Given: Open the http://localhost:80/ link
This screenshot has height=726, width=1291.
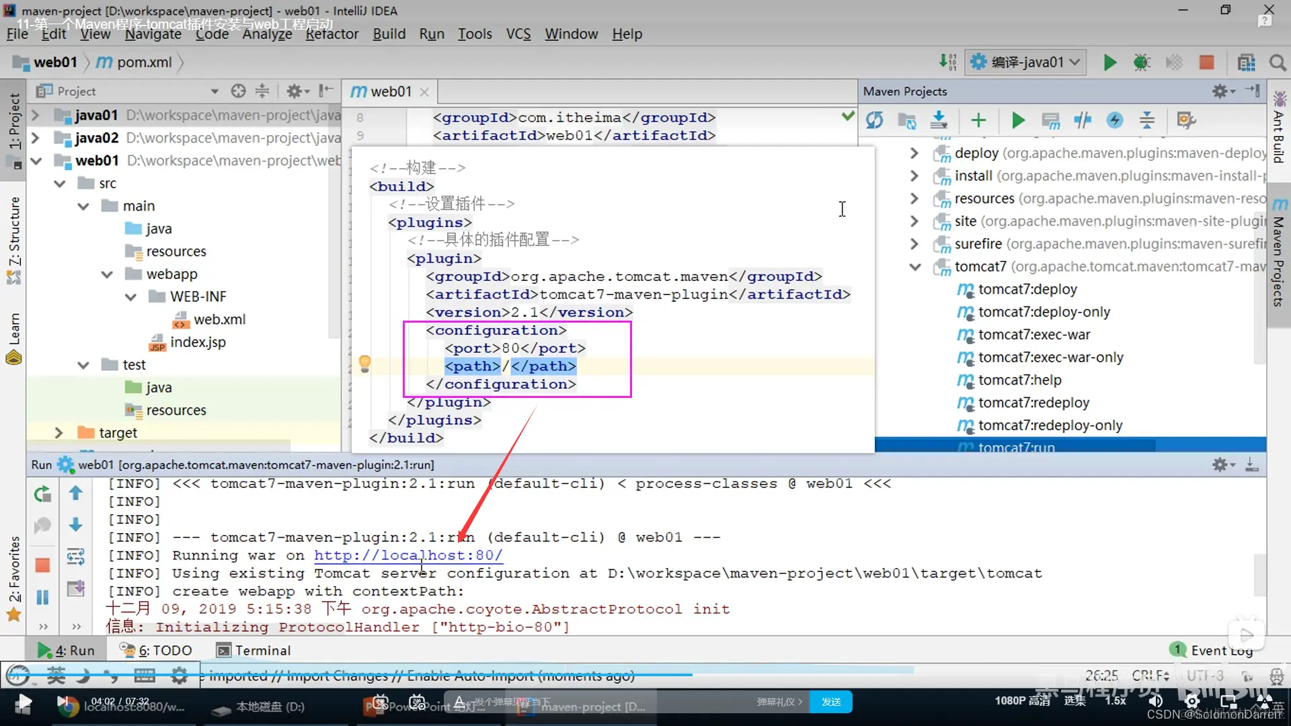Looking at the screenshot, I should click(407, 555).
